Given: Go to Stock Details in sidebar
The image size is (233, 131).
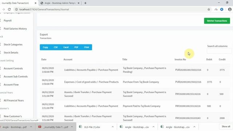Looking at the screenshot, I should [11, 52].
